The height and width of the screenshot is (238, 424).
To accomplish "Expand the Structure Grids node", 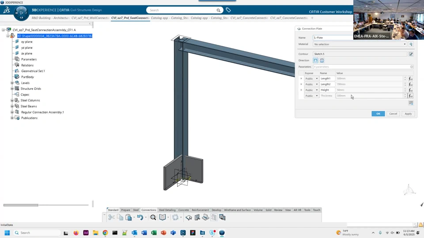I will (x=12, y=89).
